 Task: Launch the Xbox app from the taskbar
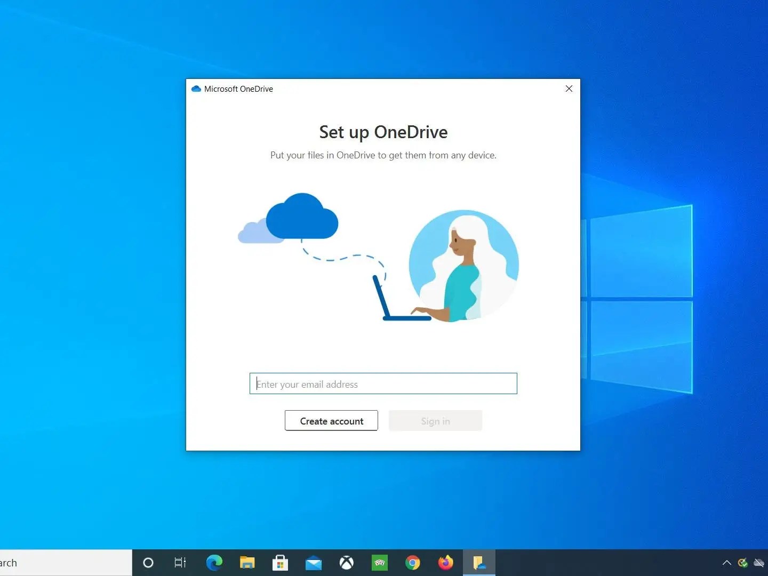pyautogui.click(x=347, y=563)
